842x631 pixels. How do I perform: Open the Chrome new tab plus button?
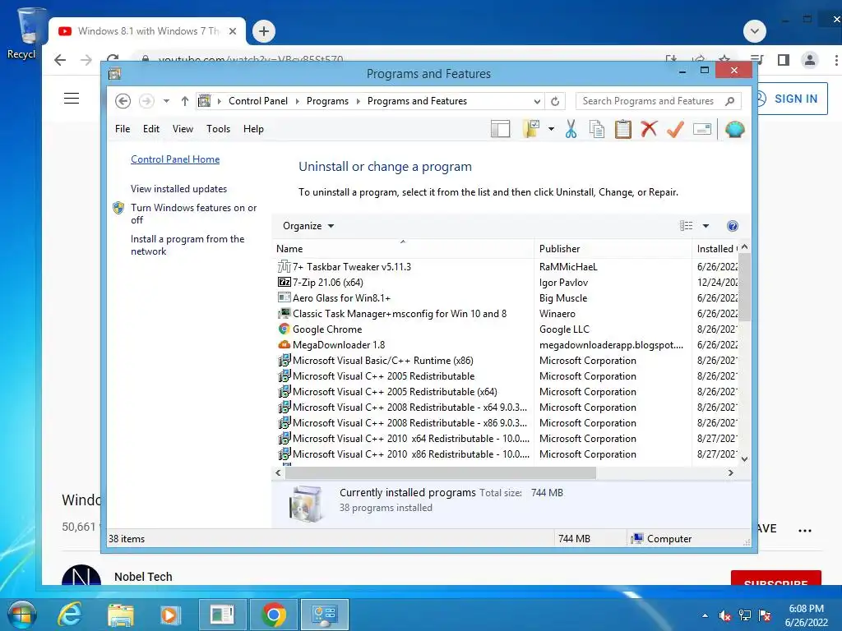click(x=264, y=31)
